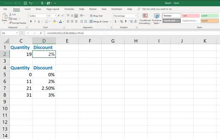Apply yellow fill color bucket
The width and height of the screenshot is (220, 139).
[54, 21]
